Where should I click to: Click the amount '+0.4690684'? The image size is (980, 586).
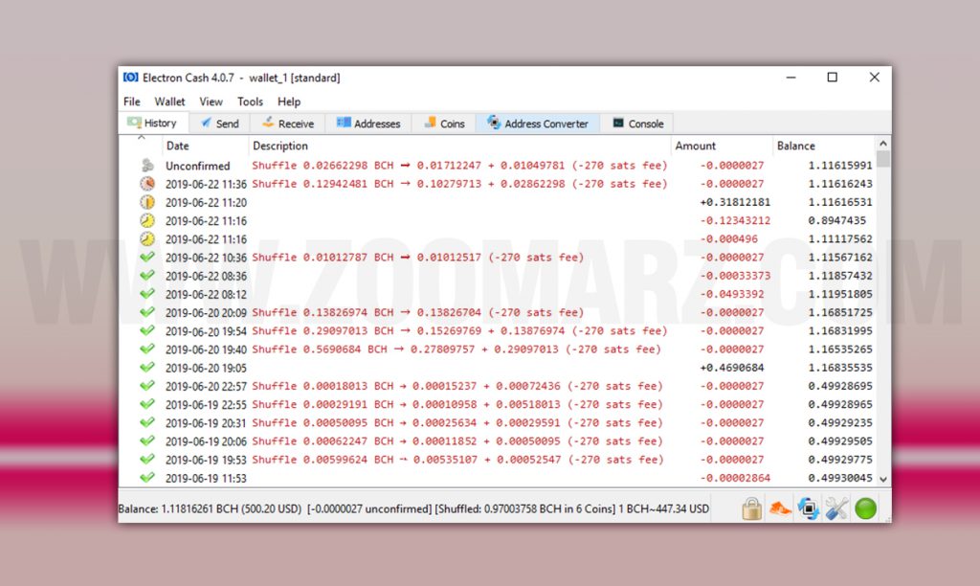(x=732, y=368)
